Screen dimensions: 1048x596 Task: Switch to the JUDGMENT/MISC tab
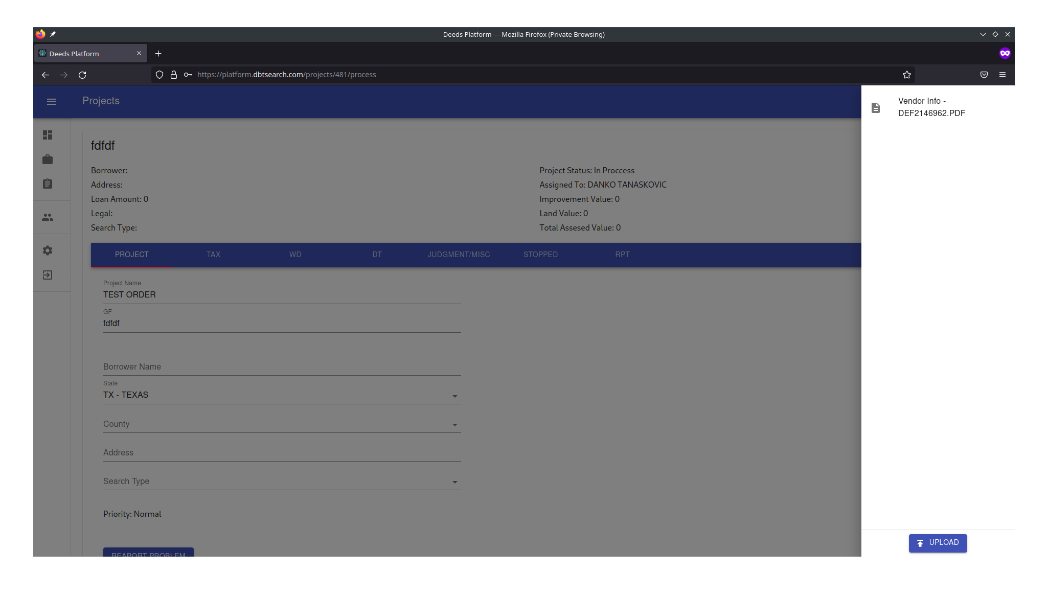pos(459,255)
